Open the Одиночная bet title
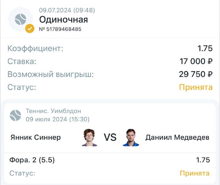Screen dimensions: 220x185 click(x=63, y=19)
